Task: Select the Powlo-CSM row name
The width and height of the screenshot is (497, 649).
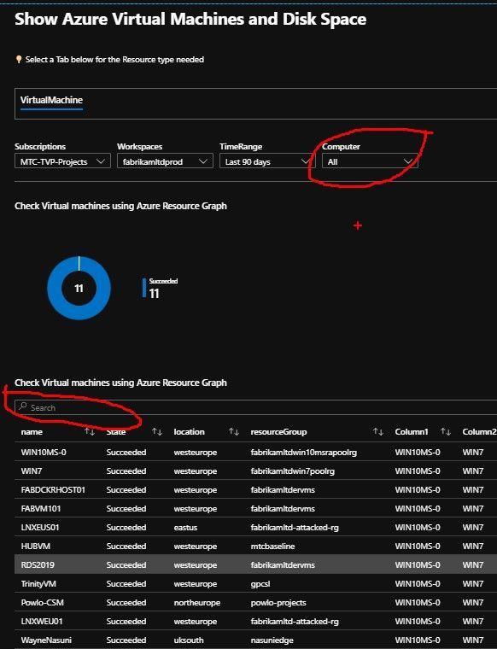Action: [x=42, y=603]
